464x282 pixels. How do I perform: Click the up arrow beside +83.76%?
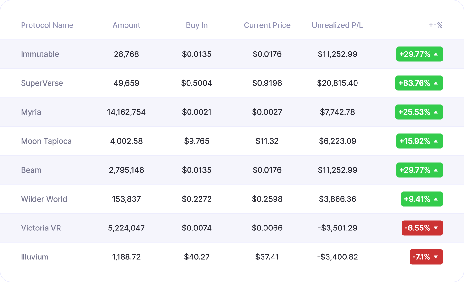click(x=436, y=83)
